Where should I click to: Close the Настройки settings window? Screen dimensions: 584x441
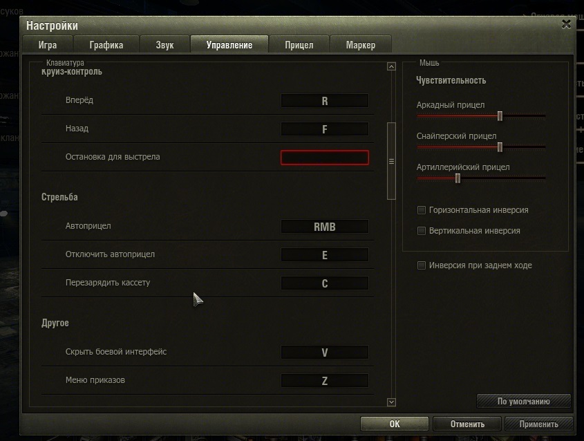(x=566, y=24)
